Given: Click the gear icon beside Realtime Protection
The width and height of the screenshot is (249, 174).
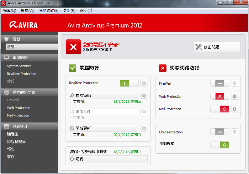Looking at the screenshot, I should click(x=144, y=83).
